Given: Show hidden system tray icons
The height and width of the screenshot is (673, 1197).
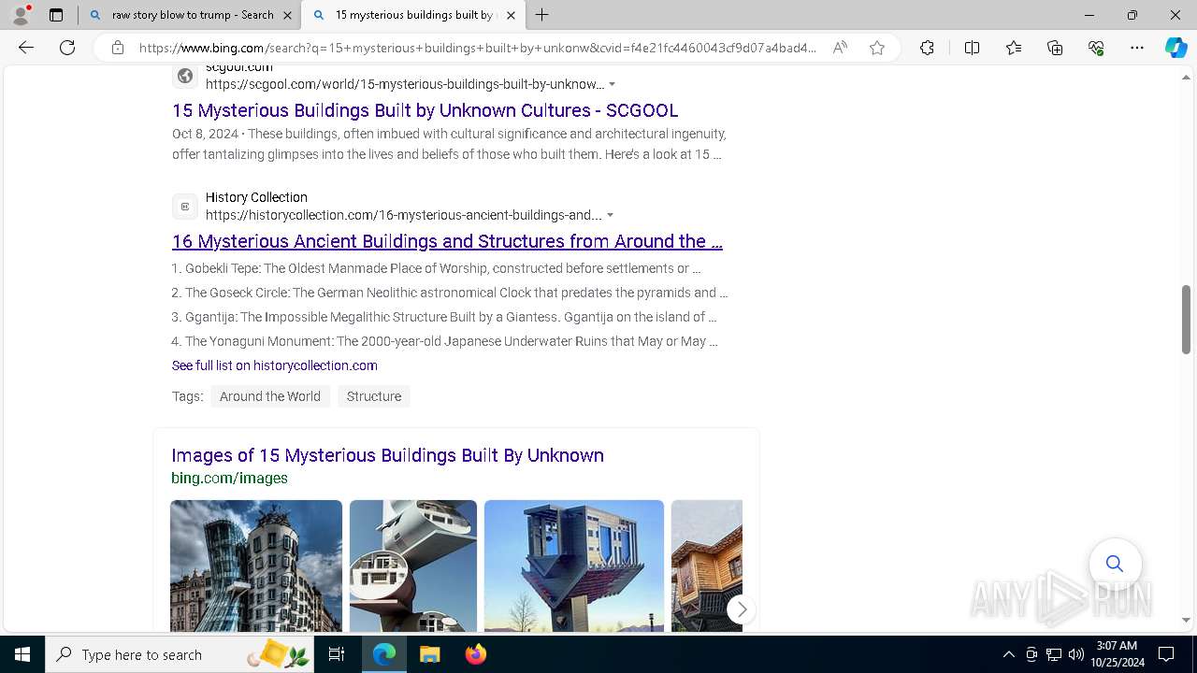Looking at the screenshot, I should point(1008,654).
